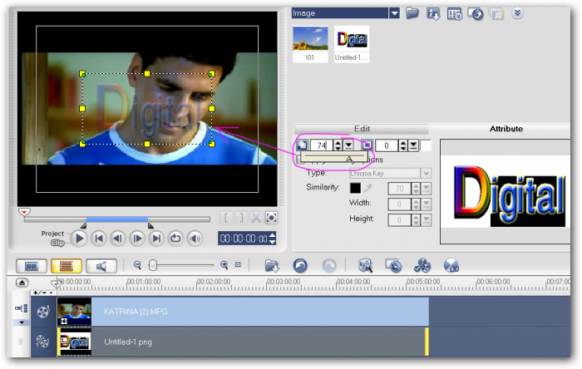Click the Height value field
Image resolution: width=582 pixels, height=369 pixels.
point(399,220)
